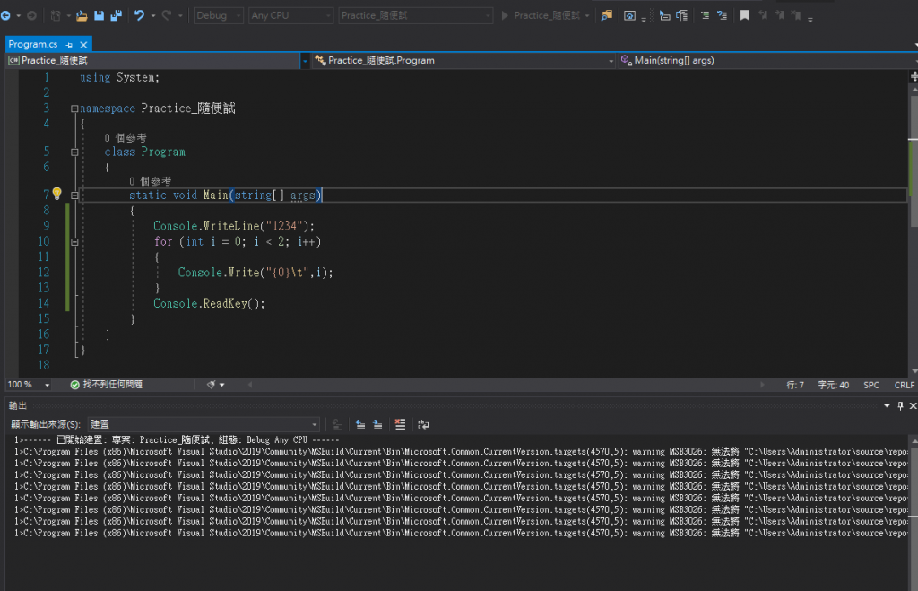
Task: Toggle word wrap in Output pane
Action: pos(423,424)
